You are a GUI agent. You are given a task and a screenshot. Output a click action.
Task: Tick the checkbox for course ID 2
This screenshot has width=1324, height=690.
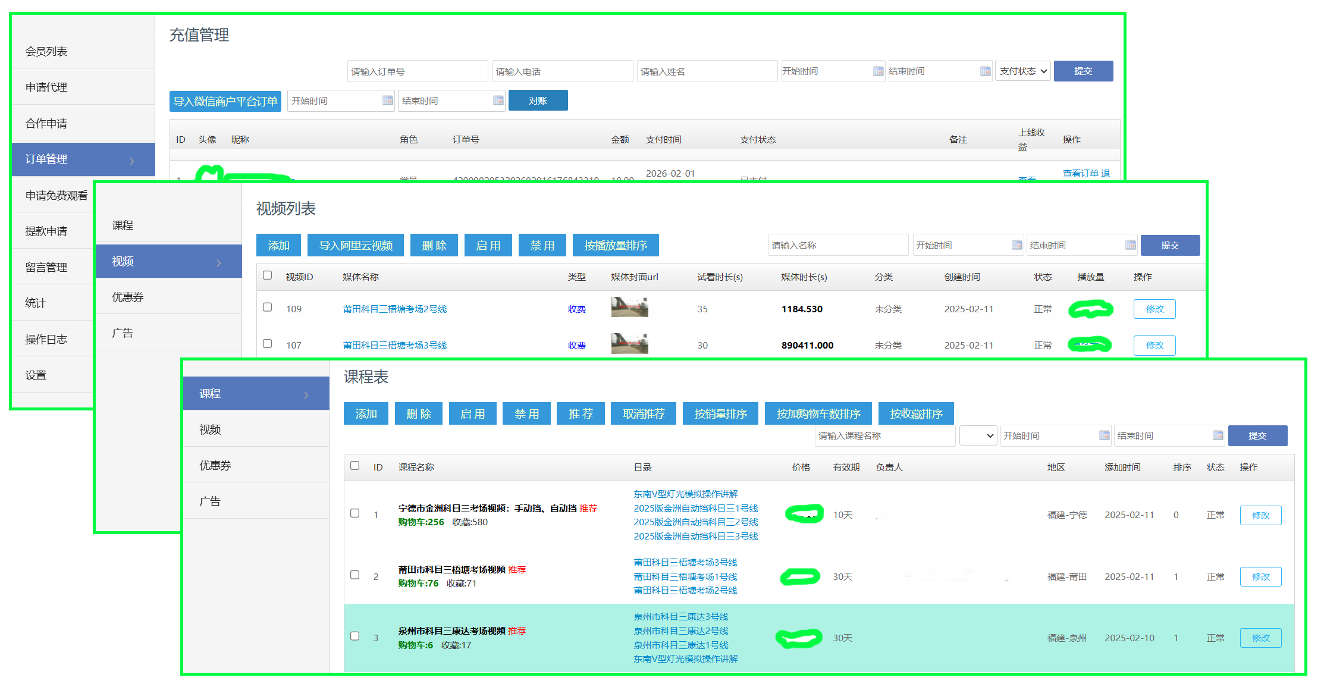click(x=355, y=575)
